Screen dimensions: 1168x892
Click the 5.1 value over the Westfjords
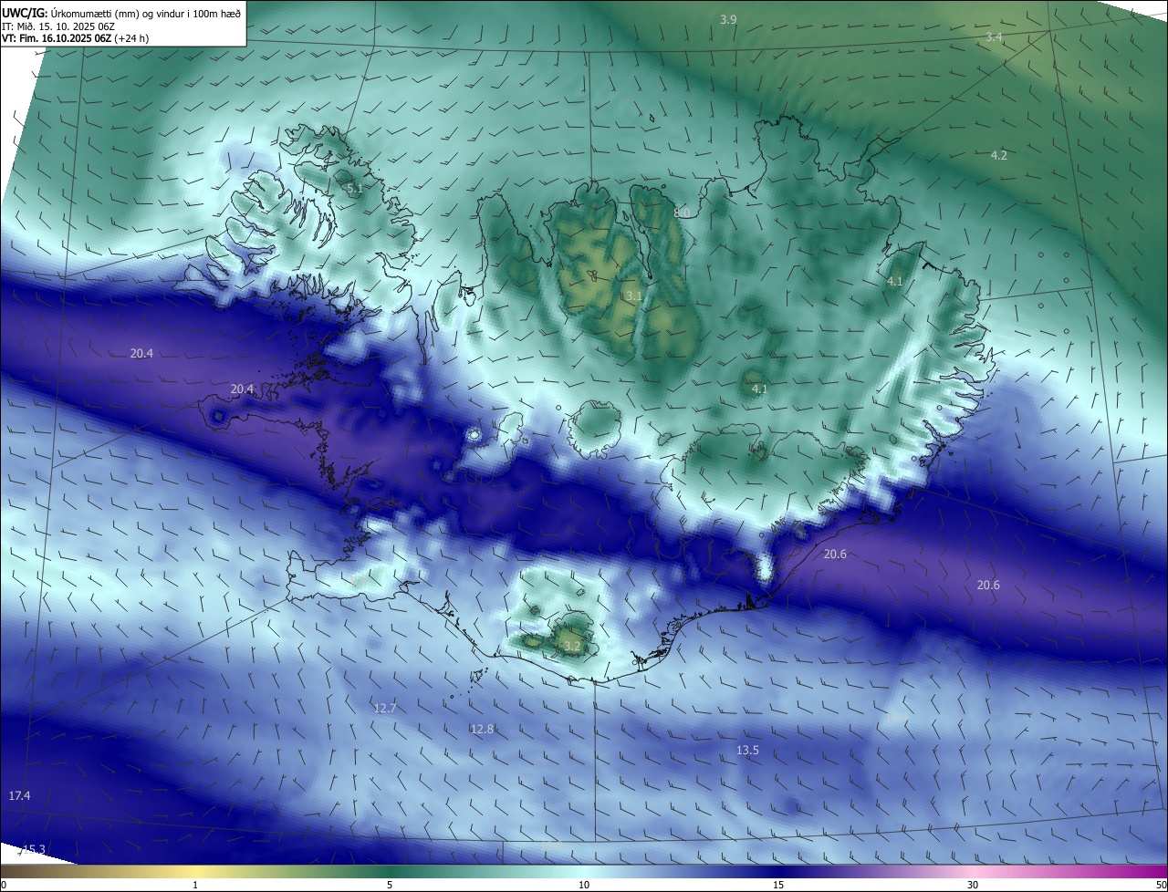point(355,188)
